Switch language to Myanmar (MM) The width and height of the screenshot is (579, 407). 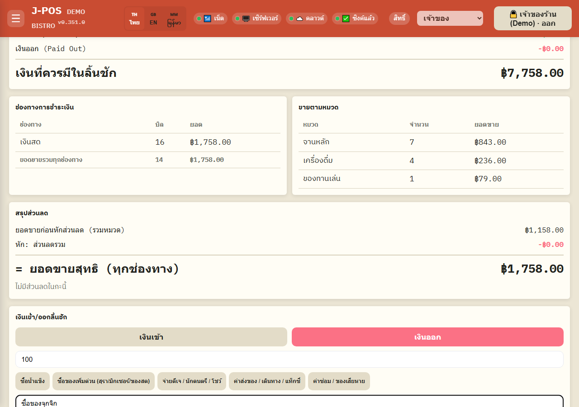pos(174,19)
